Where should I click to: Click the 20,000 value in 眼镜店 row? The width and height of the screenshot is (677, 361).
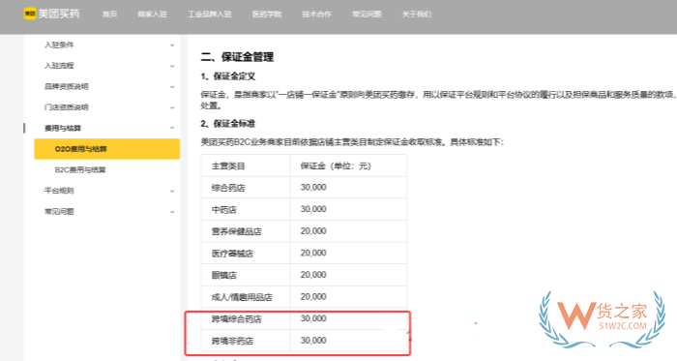[x=313, y=275]
